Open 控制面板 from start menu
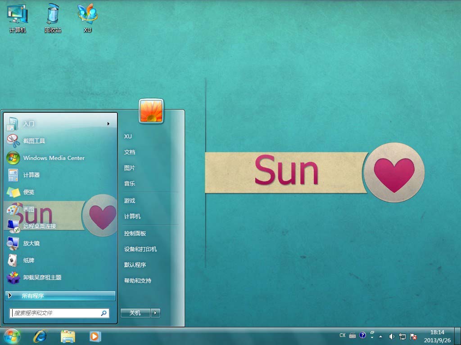Screen dimensions: 461x345 pos(135,234)
